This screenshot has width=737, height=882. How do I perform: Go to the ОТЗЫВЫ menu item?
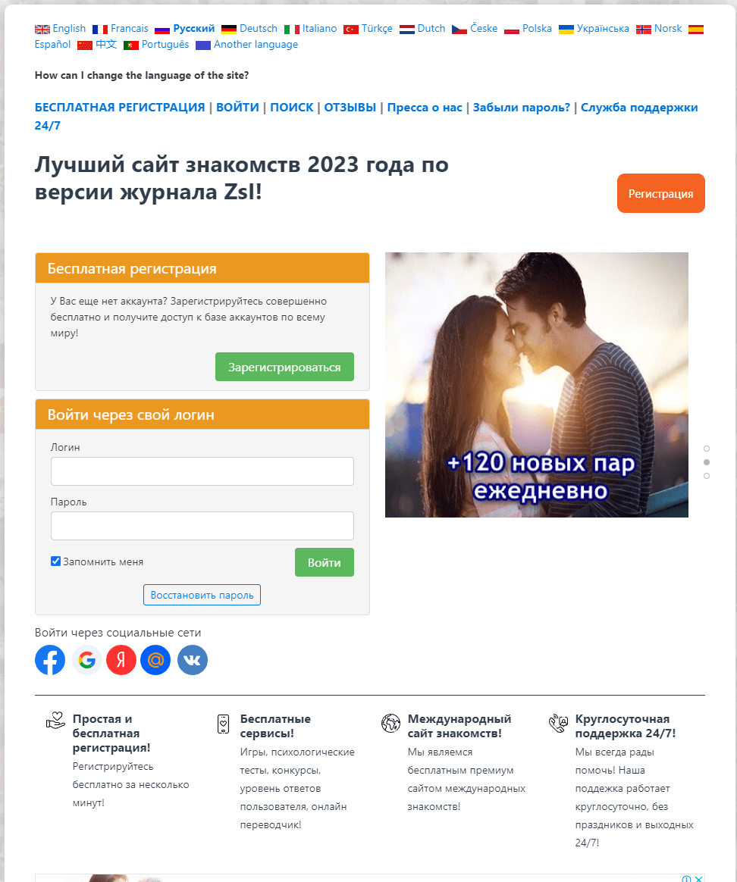coord(350,108)
